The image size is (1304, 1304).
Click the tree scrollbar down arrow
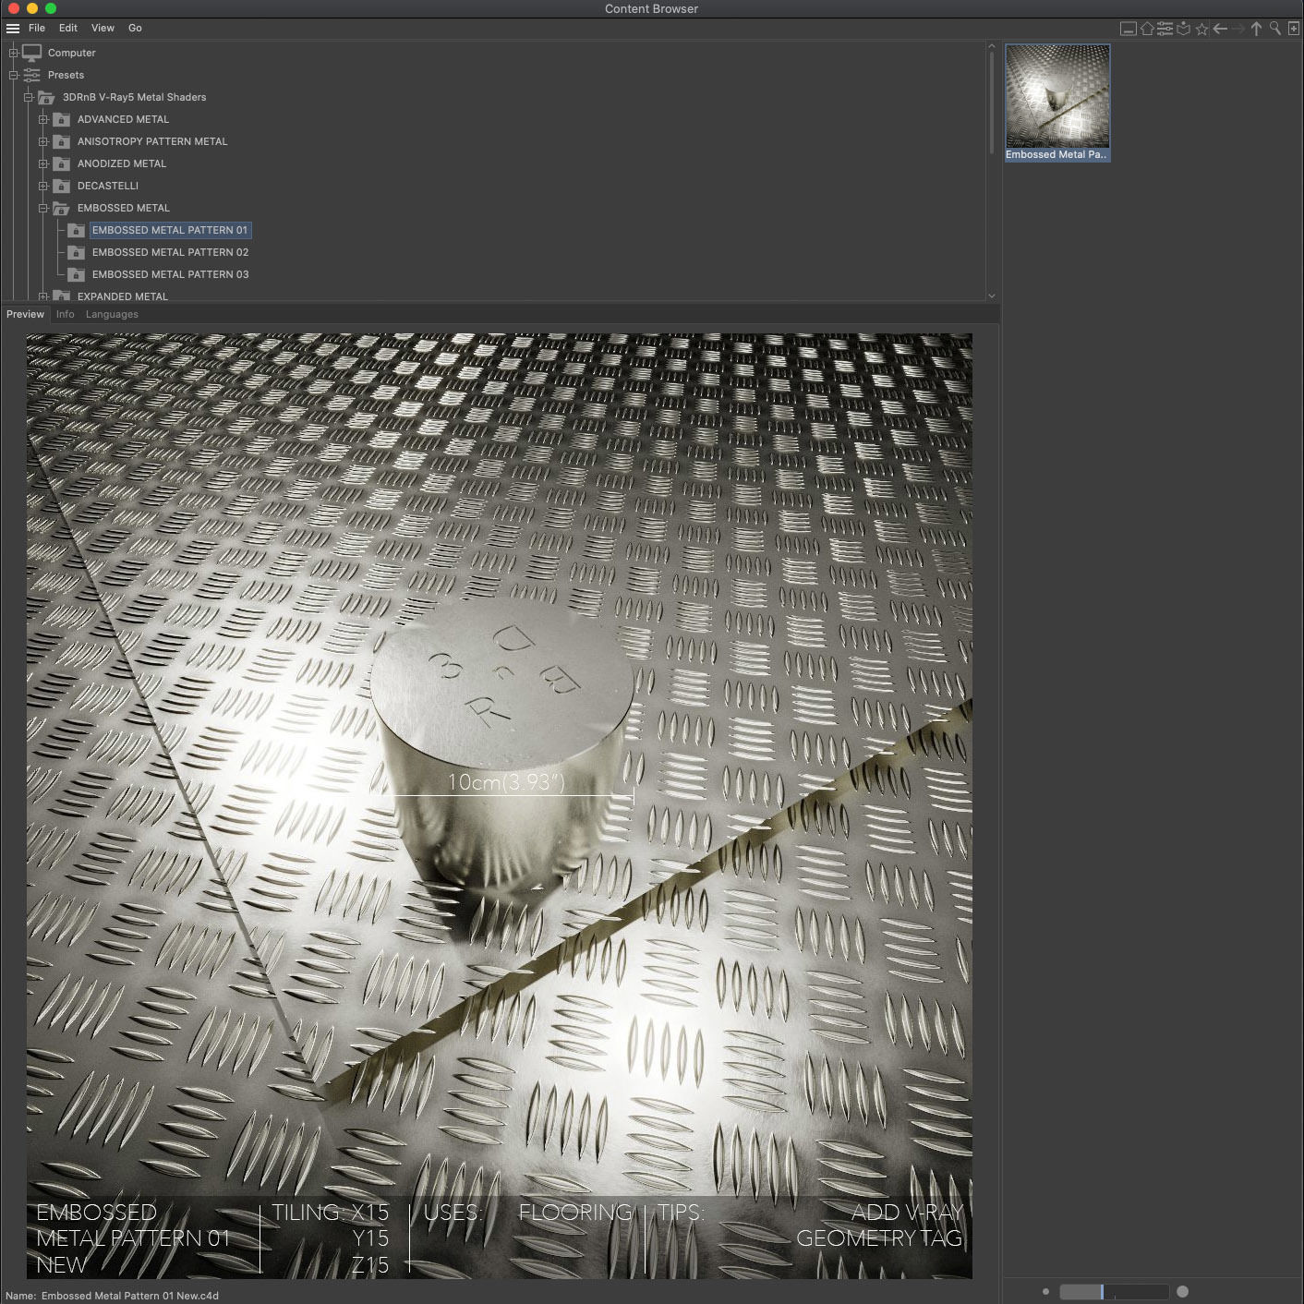[x=992, y=296]
